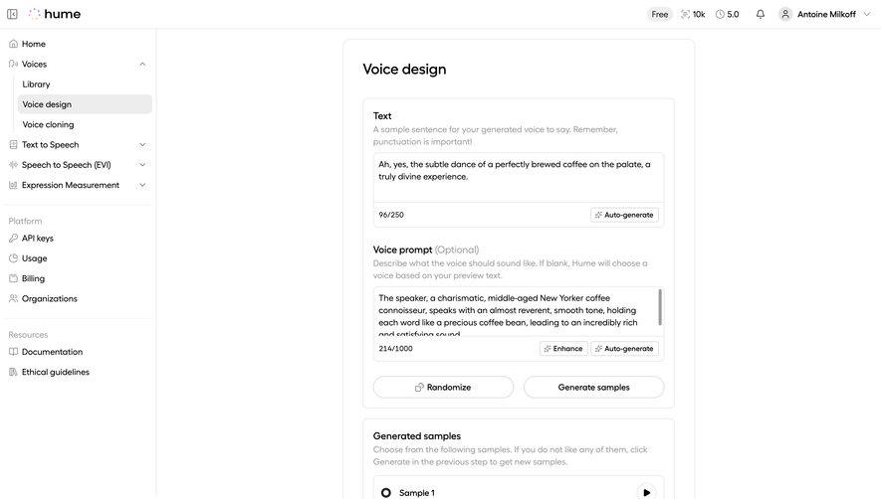The image size is (881, 499).
Task: Collapse the Voices section chevron
Action: 142,64
